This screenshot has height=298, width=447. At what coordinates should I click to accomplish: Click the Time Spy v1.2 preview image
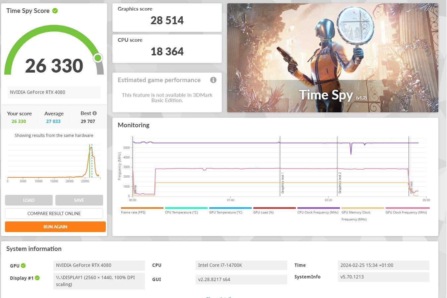[333, 58]
